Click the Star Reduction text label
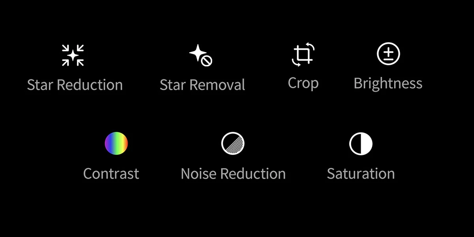The height and width of the screenshot is (237, 474). click(75, 85)
